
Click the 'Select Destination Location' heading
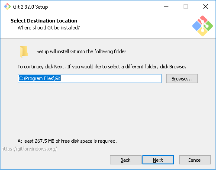point(44,21)
